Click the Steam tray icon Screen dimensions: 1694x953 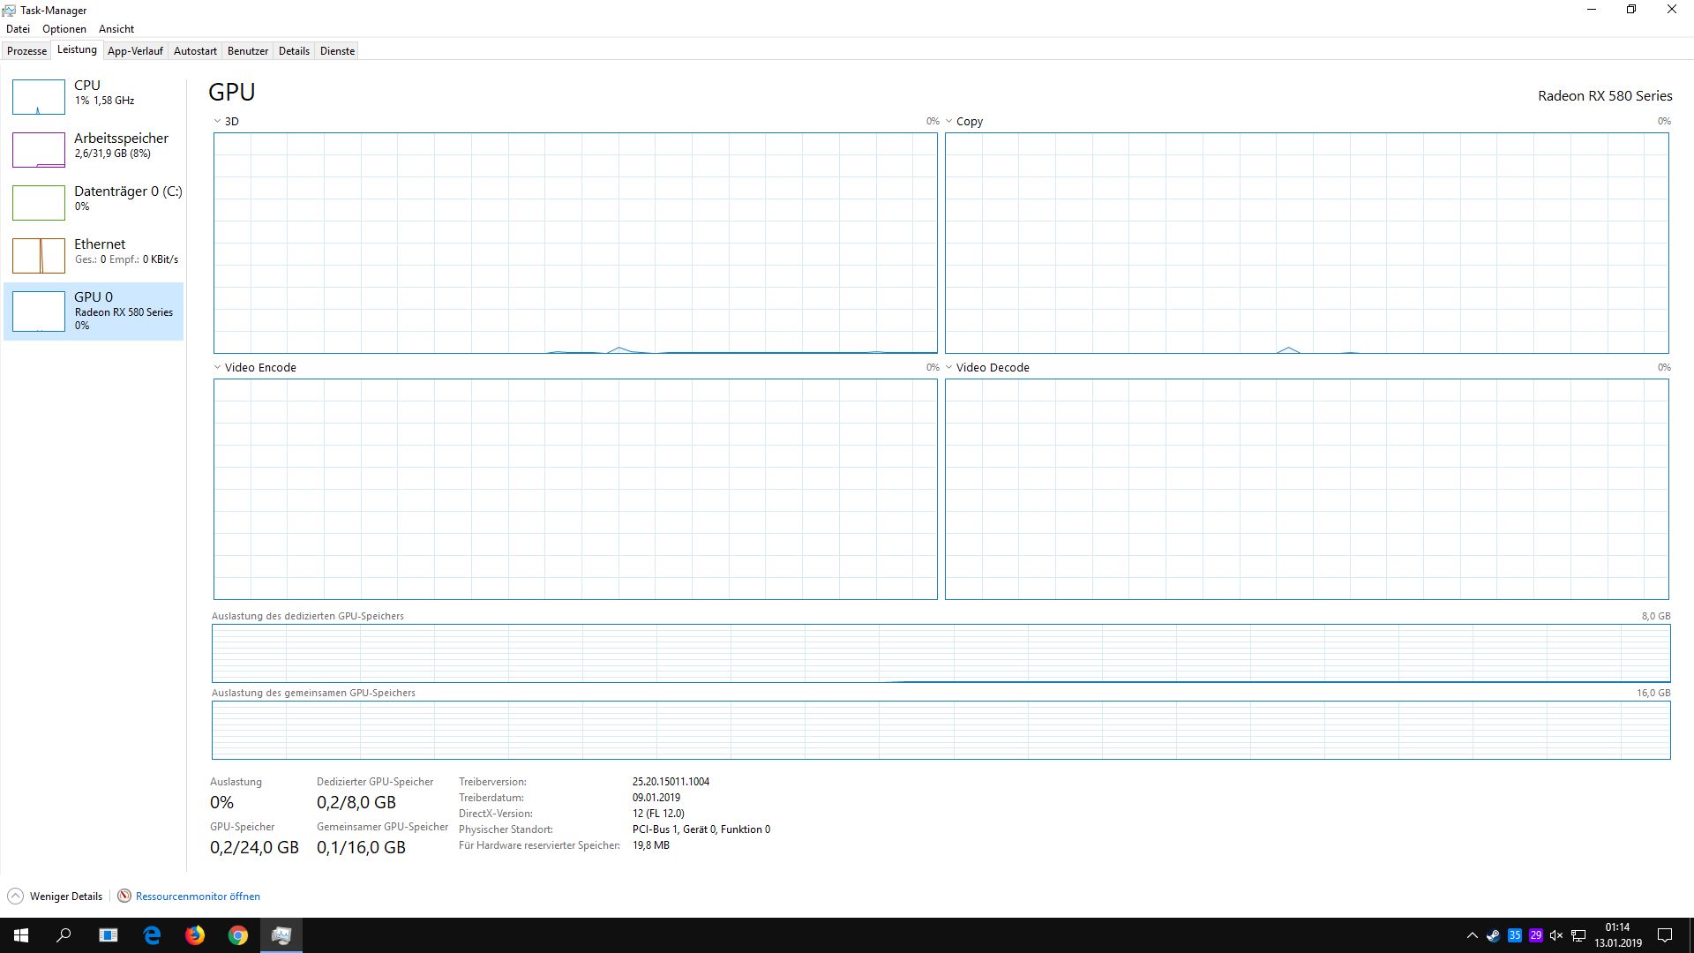(x=1493, y=935)
